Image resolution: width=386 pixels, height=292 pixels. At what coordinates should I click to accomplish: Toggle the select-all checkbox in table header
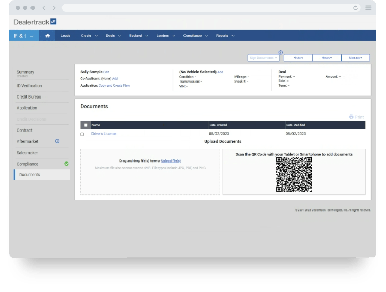[x=86, y=125]
